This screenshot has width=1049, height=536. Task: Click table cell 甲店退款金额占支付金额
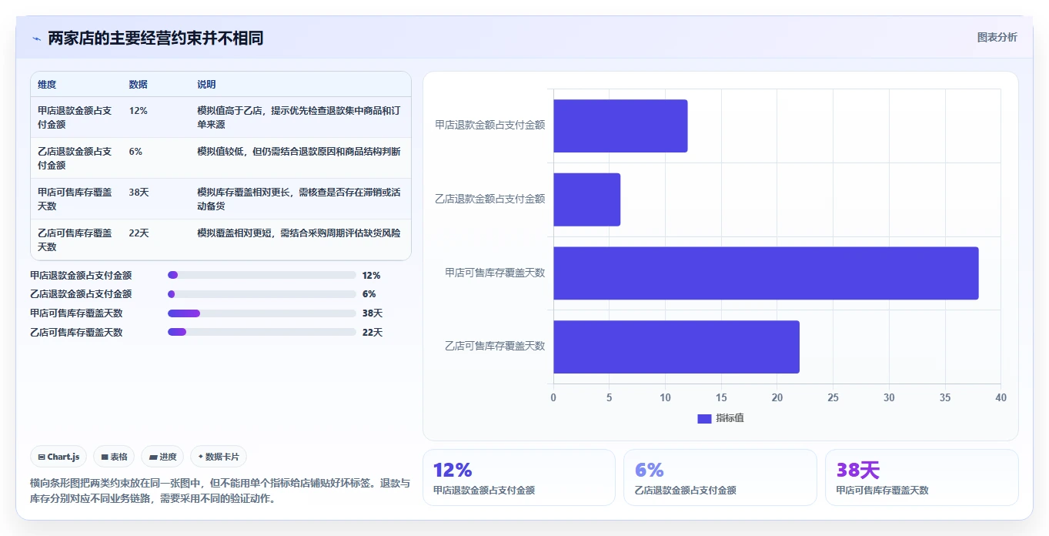point(75,117)
